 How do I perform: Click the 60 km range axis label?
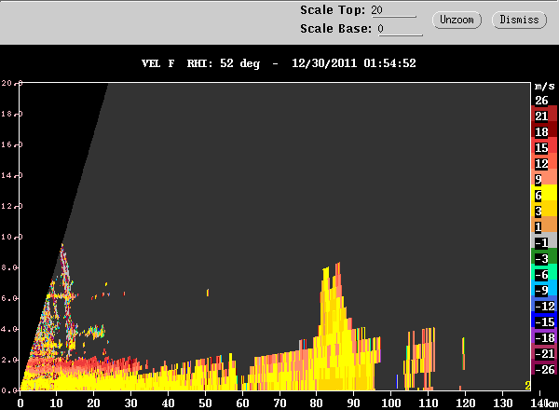pos(242,403)
